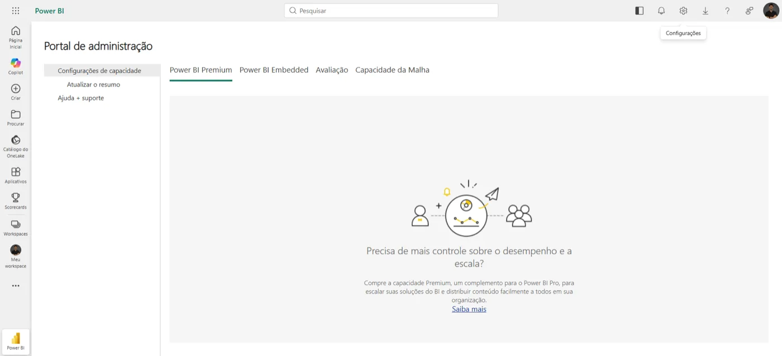Screen dimensions: 782x356
Task: Click the Criar plus icon
Action: pos(16,89)
